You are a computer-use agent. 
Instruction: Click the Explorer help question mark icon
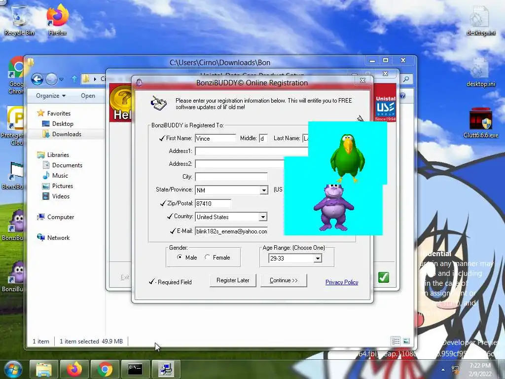(x=402, y=96)
